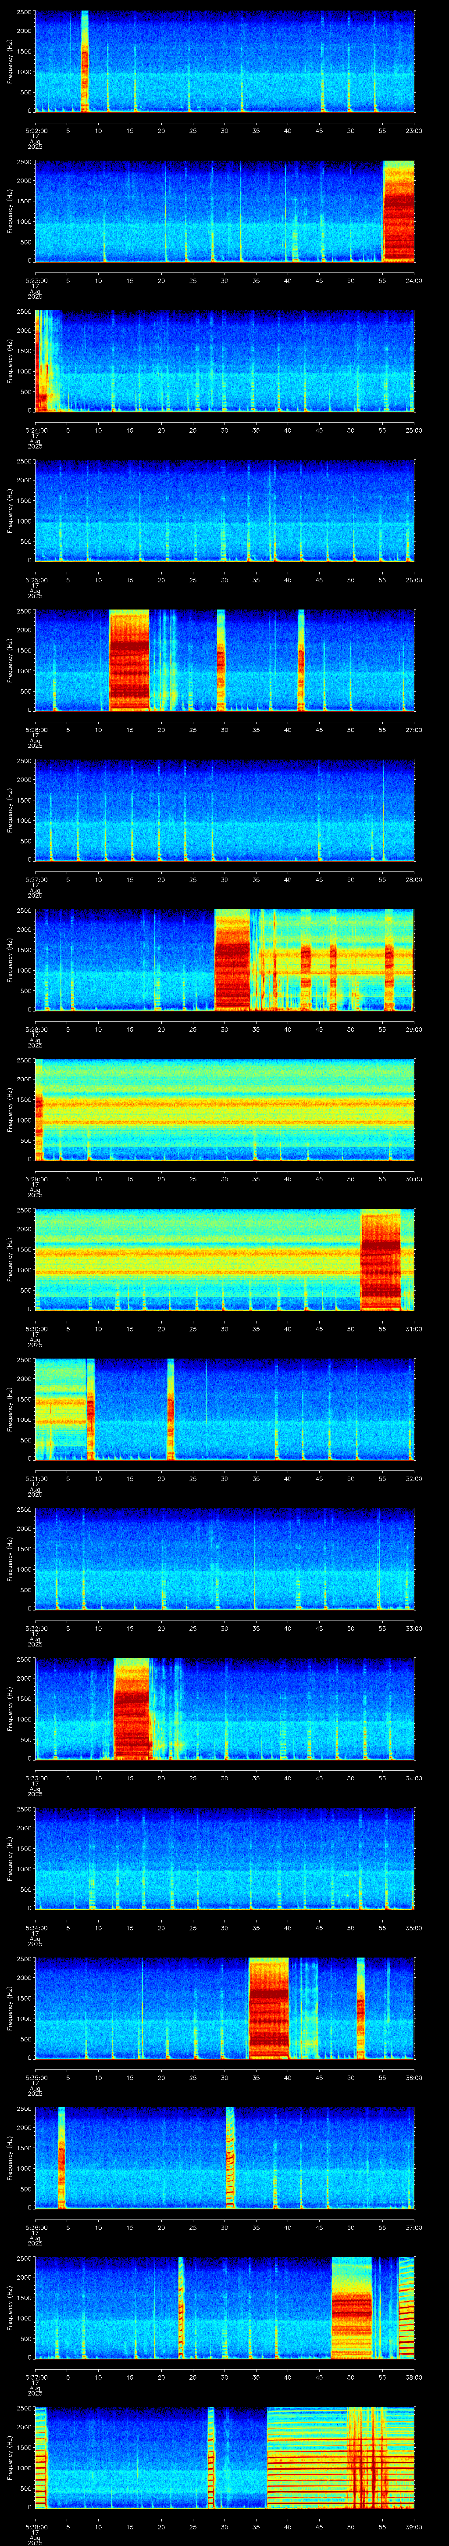Click the wide red burst in the 5:26:00 spectrogram
This screenshot has height=2546, width=449.
[x=129, y=660]
